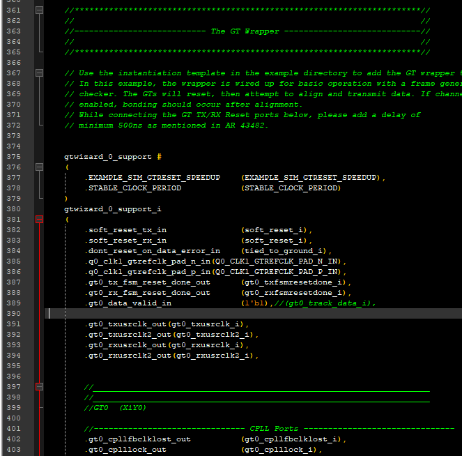Click the gt0_txfsmresetdone_i signal
Viewport: 462px width, 456px height.
293,282
